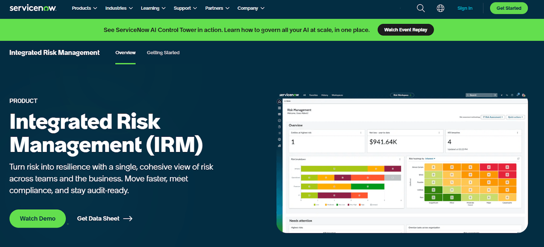Click the pop-out icon on the Risk heatmap card
The image size is (544, 247).
pyautogui.click(x=518, y=159)
